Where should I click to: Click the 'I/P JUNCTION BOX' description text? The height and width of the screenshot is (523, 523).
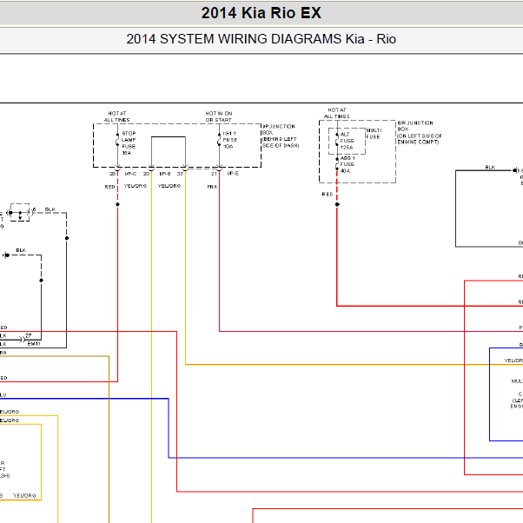click(x=281, y=136)
